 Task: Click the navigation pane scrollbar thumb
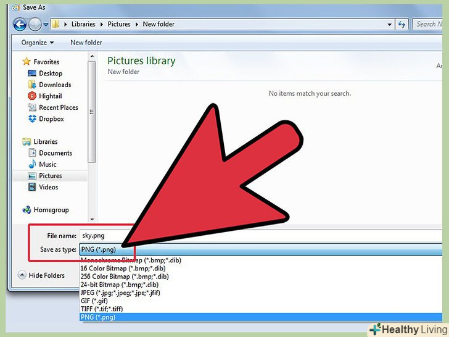[x=92, y=112]
